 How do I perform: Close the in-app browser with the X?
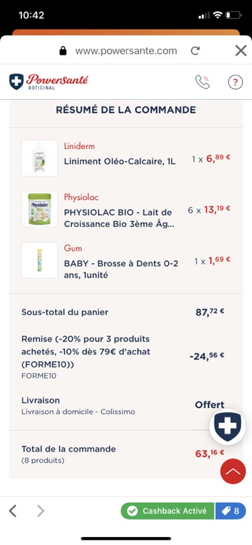241,51
